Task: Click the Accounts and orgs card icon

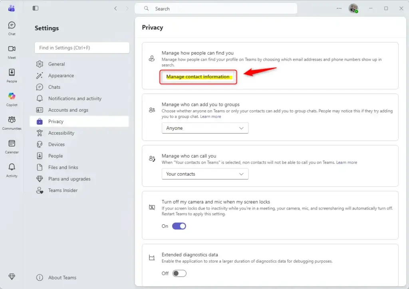Action: [x=40, y=110]
